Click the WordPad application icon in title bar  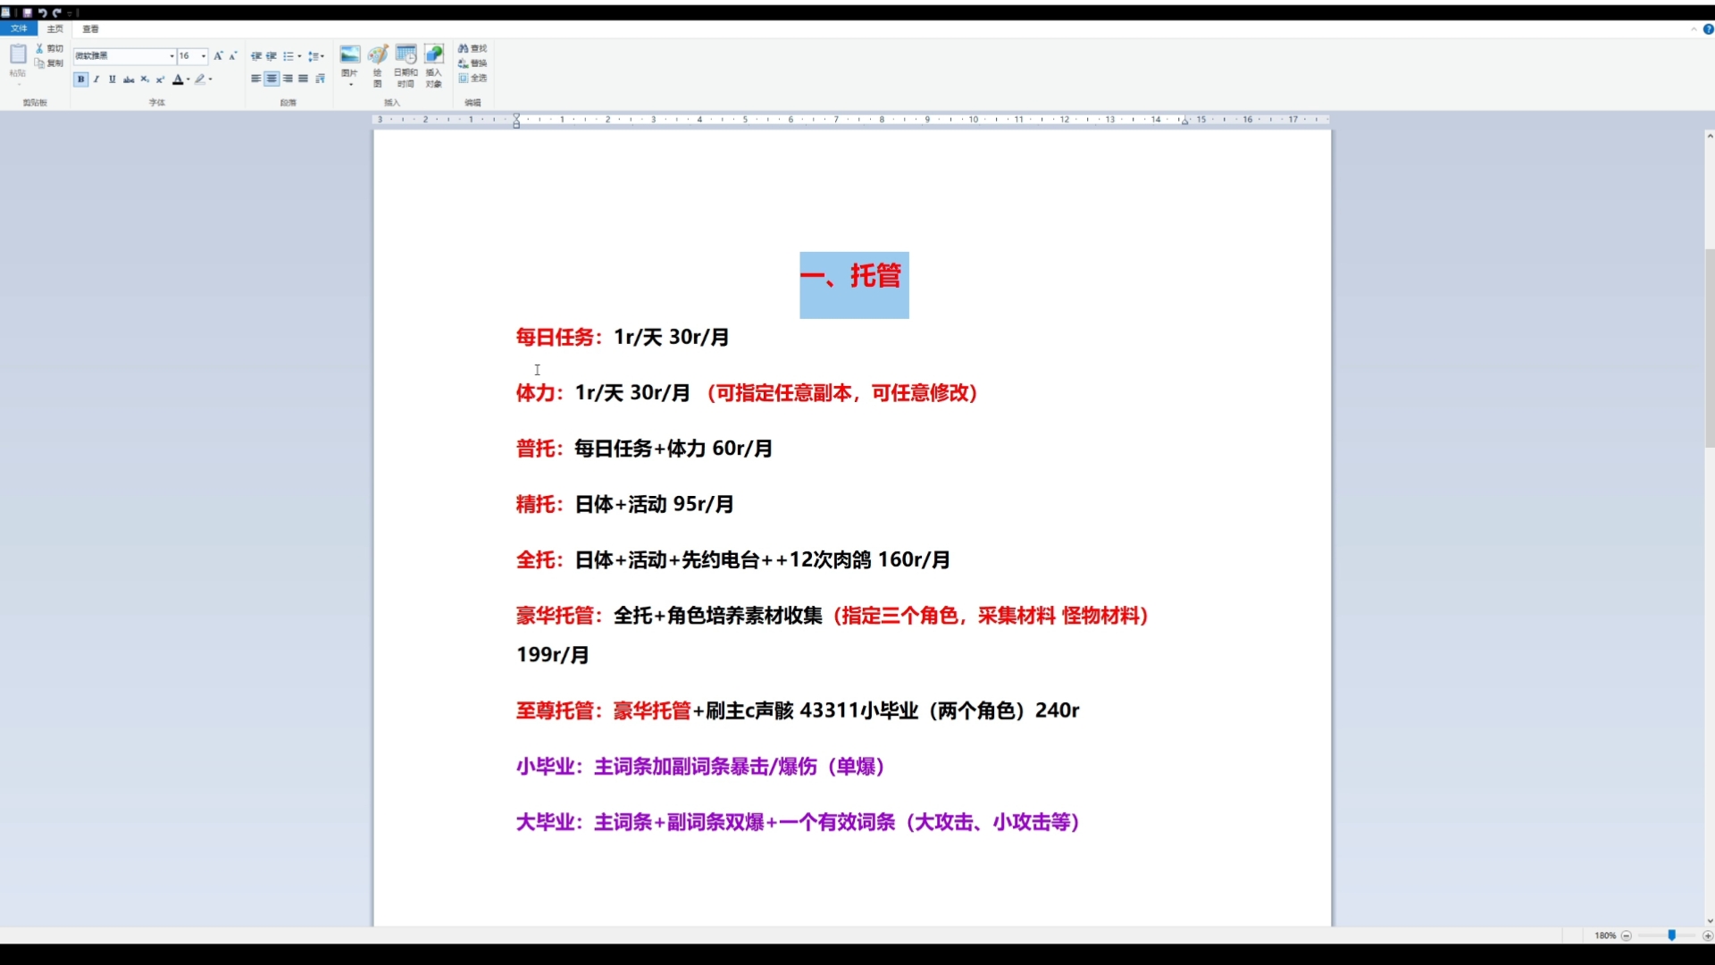point(6,13)
